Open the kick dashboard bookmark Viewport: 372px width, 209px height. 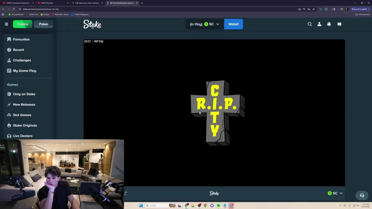pos(16,15)
